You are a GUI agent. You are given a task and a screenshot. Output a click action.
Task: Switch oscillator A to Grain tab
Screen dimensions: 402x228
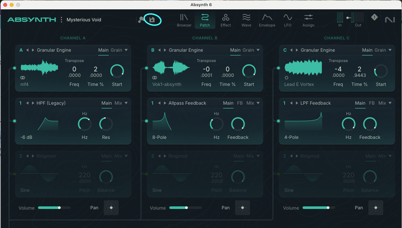(x=116, y=50)
